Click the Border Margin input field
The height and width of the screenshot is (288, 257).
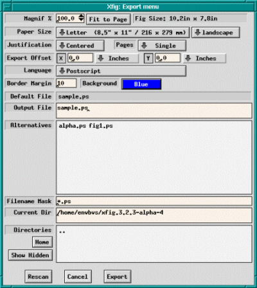[x=66, y=83]
